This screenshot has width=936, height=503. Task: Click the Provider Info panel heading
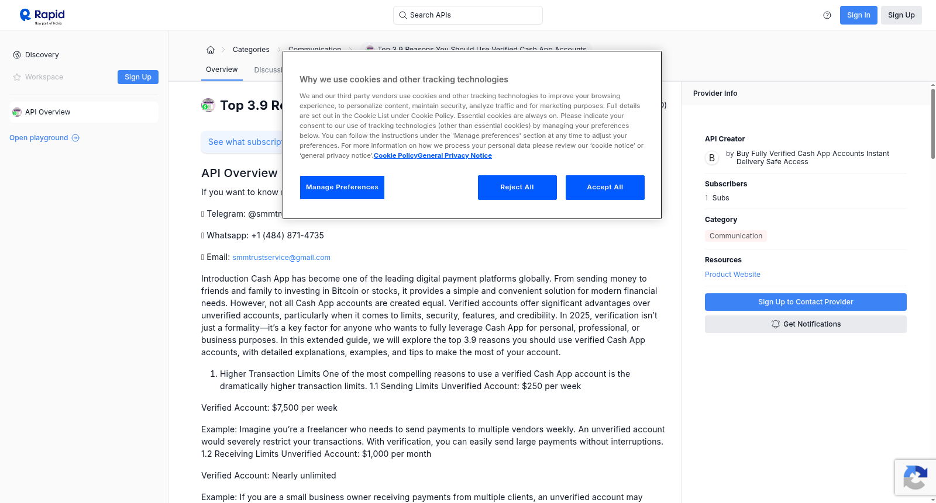(x=715, y=93)
